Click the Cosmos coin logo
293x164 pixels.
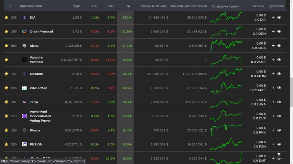click(24, 74)
